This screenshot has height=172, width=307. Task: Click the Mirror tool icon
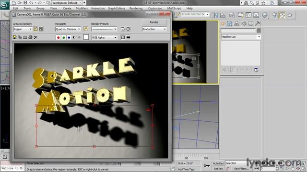(215, 15)
